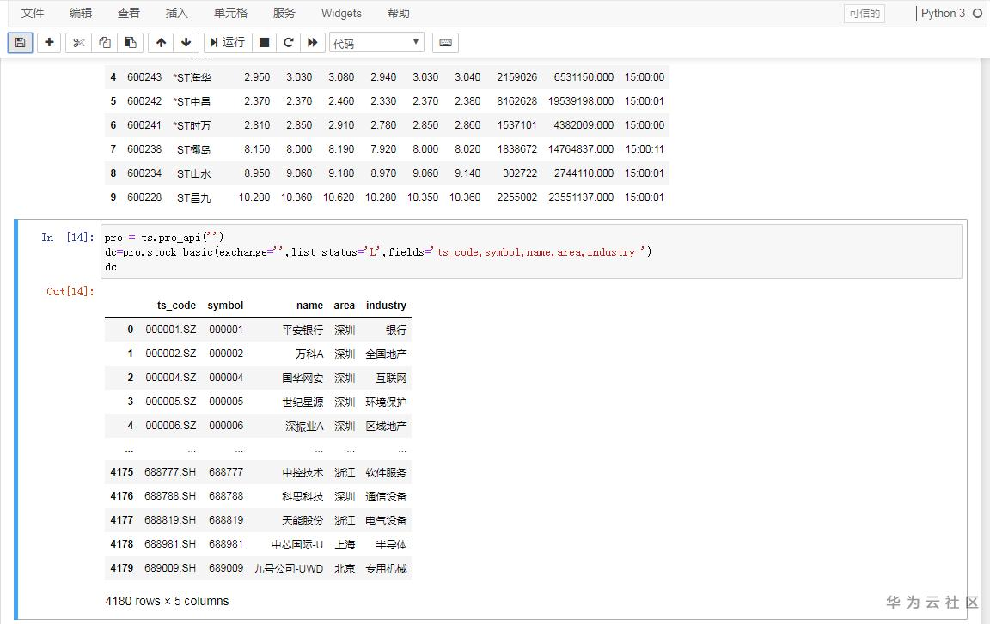The width and height of the screenshot is (990, 624).
Task: Select cell 688777.SH
Action: point(170,472)
